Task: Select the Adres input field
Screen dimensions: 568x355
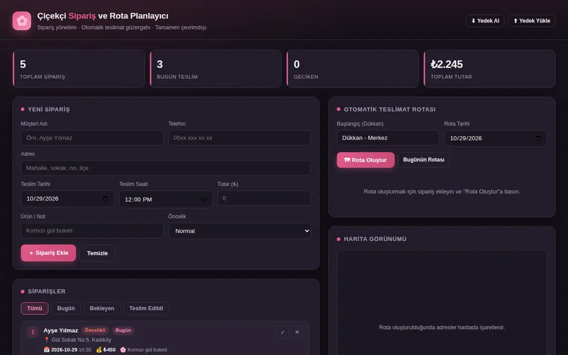Action: 166,168
